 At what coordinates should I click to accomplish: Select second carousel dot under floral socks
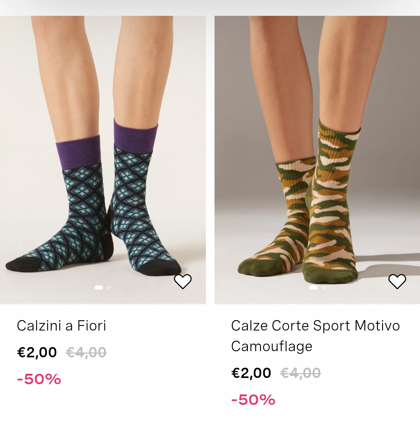109,287
